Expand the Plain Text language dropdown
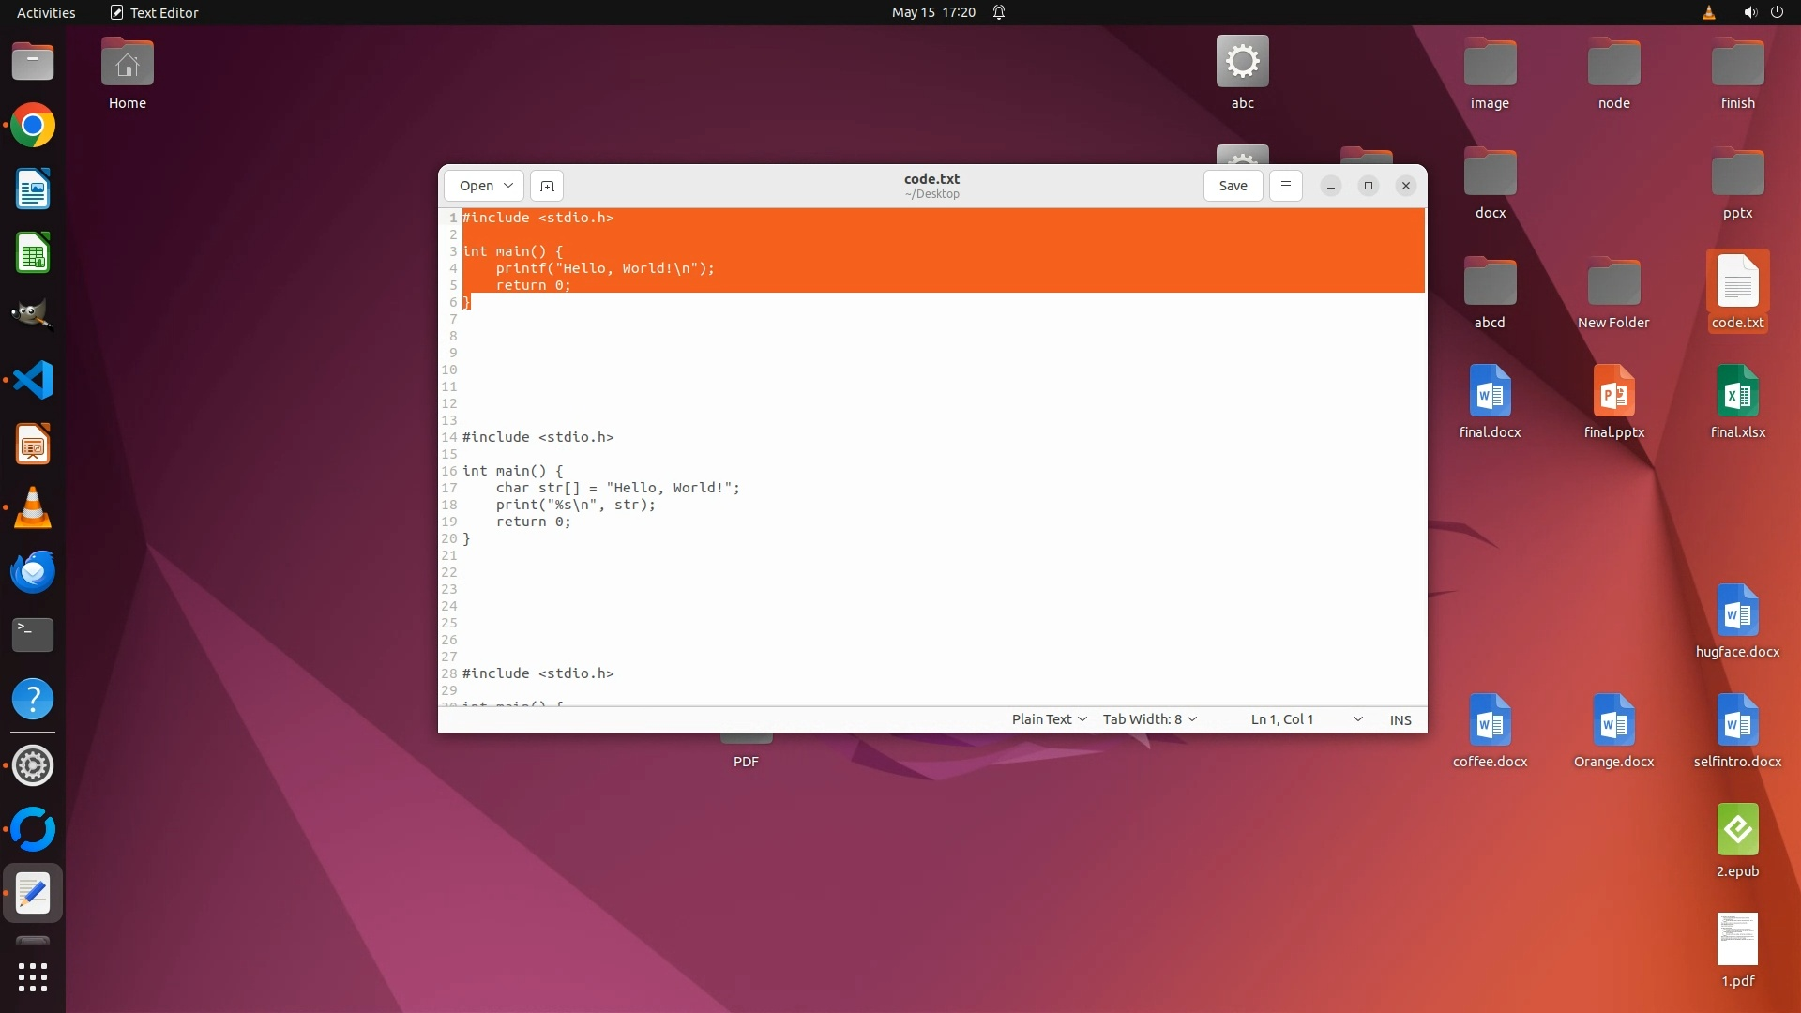 tap(1049, 719)
